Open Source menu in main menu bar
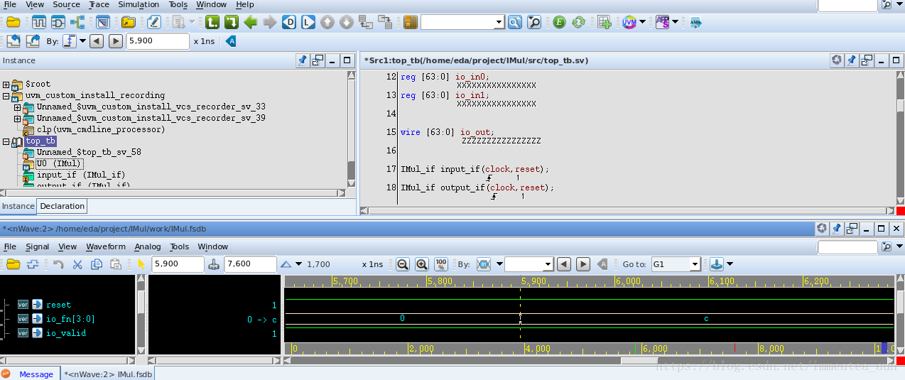 tap(66, 5)
